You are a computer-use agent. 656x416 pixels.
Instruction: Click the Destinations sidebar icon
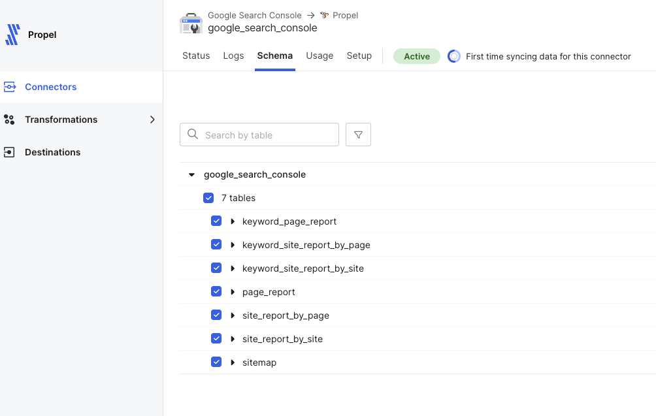[x=9, y=152]
